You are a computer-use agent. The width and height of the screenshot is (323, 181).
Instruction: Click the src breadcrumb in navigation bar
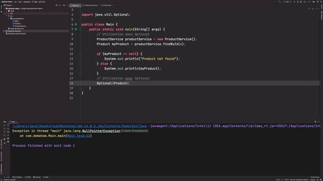click(15, 2)
